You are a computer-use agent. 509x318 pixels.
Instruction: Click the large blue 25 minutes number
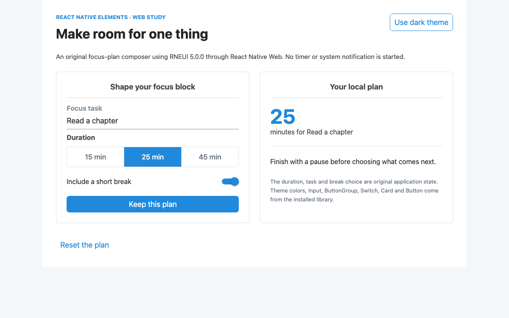point(283,117)
